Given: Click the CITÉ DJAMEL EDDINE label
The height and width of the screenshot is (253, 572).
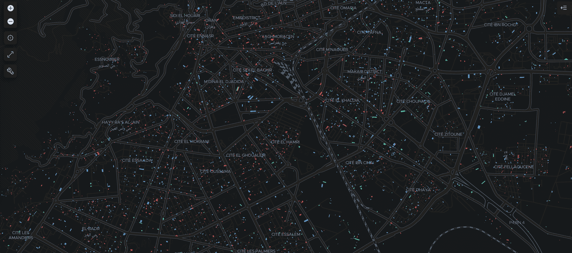Looking at the screenshot, I should 503,97.
